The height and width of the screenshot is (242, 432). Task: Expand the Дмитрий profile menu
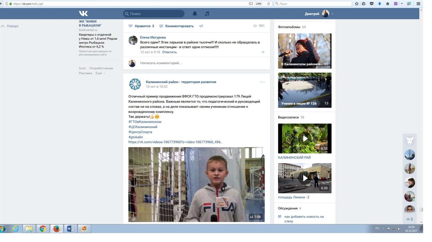[x=332, y=14]
